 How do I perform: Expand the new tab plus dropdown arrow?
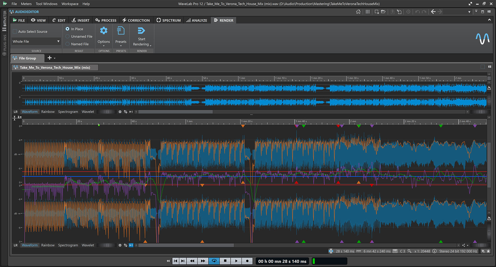55,58
